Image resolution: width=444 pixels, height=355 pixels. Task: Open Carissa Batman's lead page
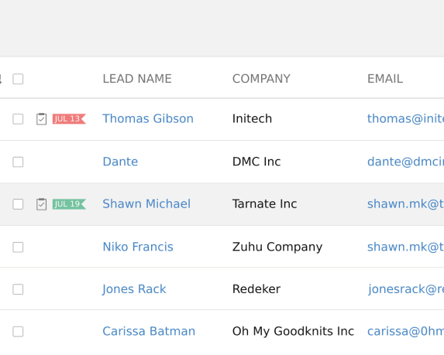[x=149, y=331]
